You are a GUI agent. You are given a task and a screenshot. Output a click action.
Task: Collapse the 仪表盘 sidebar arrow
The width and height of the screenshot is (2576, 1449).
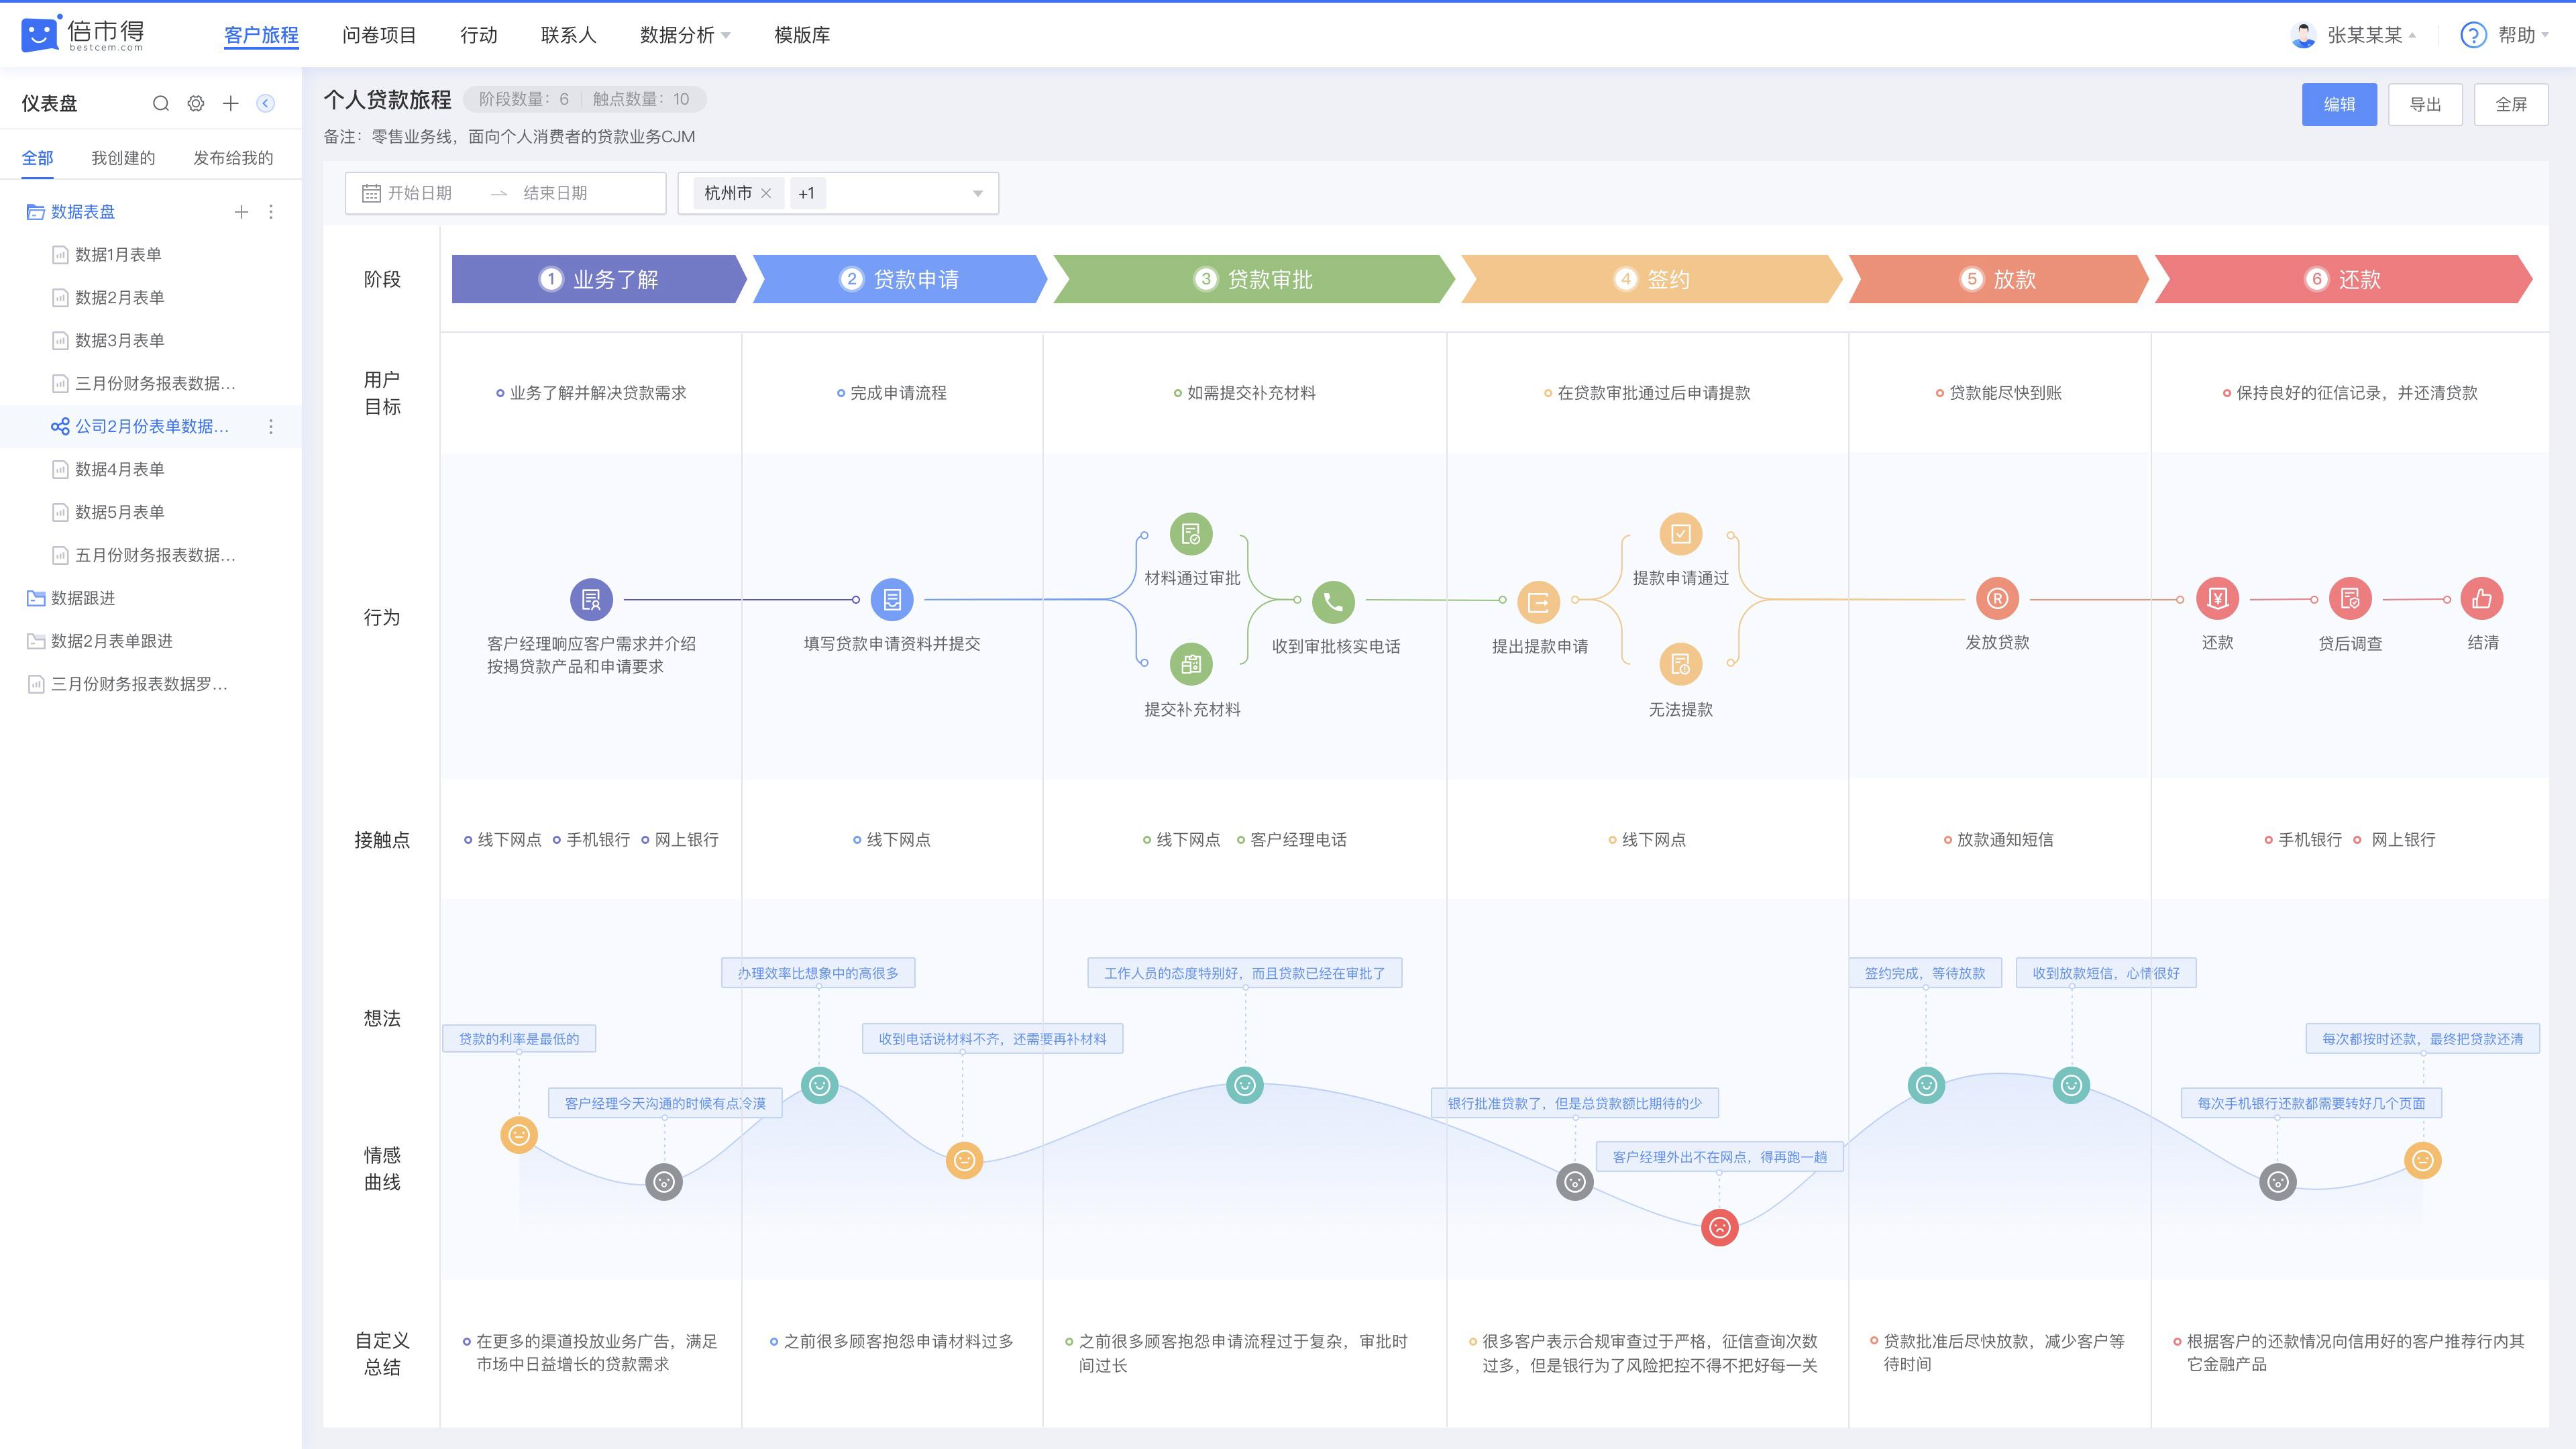(x=266, y=103)
